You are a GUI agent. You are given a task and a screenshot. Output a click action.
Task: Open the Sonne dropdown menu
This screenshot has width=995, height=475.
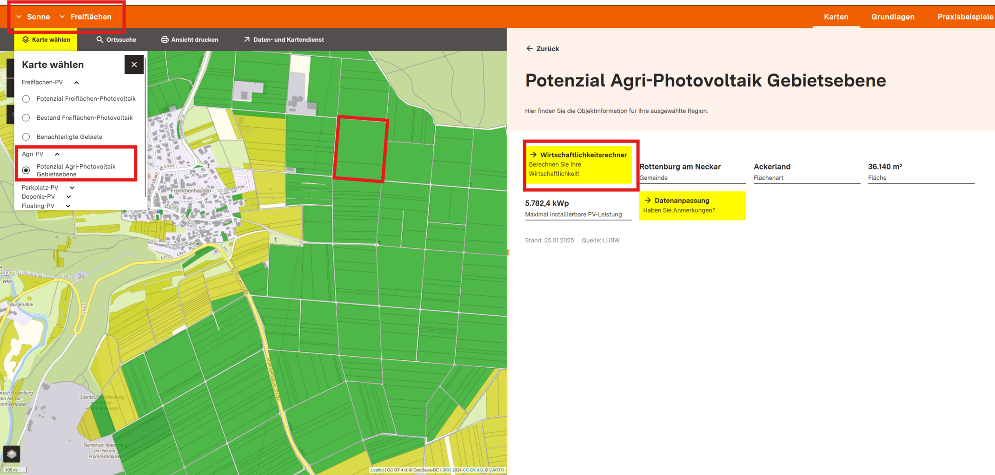click(33, 17)
